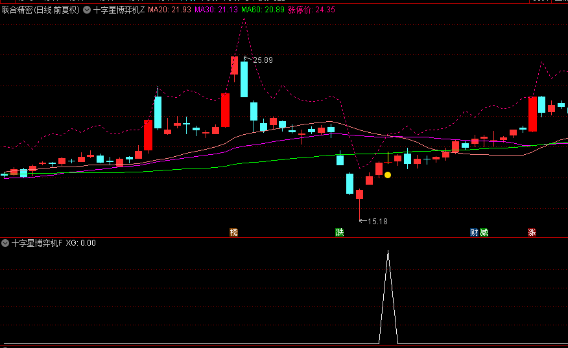Select the 十字星博弈机F indicator name

click(37, 243)
